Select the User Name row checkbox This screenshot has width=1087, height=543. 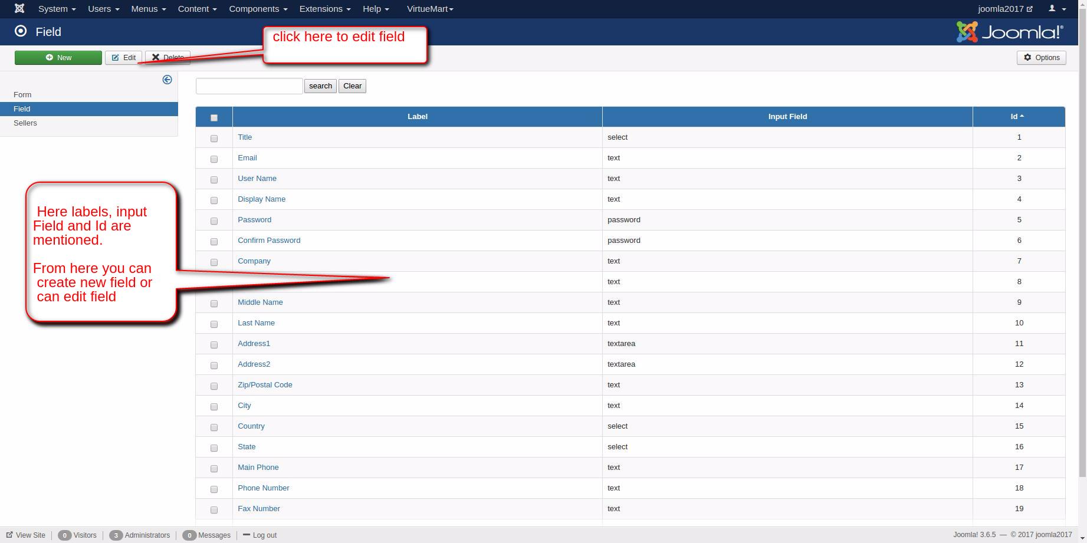[214, 180]
